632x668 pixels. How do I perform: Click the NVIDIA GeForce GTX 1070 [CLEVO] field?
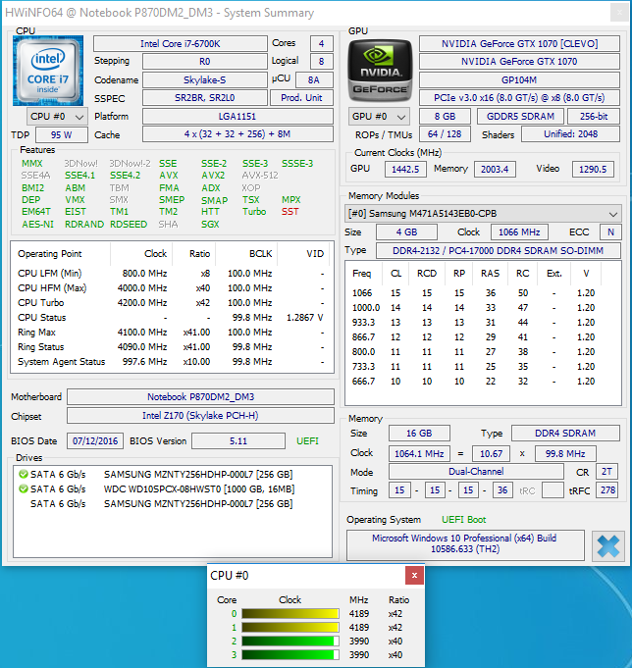tap(519, 43)
